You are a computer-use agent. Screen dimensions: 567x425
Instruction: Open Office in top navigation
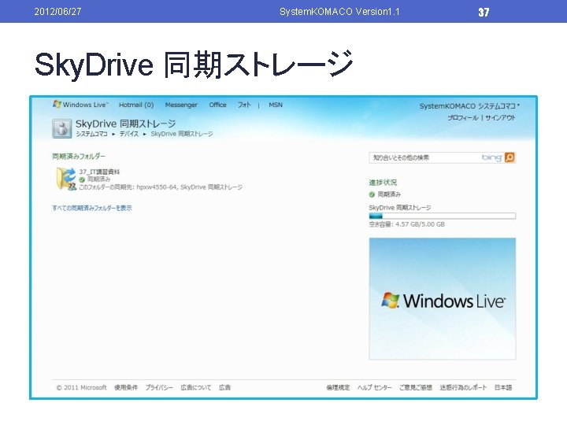[x=217, y=105]
